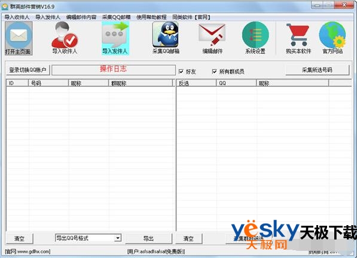Click the left table 昵称 column header

point(88,83)
